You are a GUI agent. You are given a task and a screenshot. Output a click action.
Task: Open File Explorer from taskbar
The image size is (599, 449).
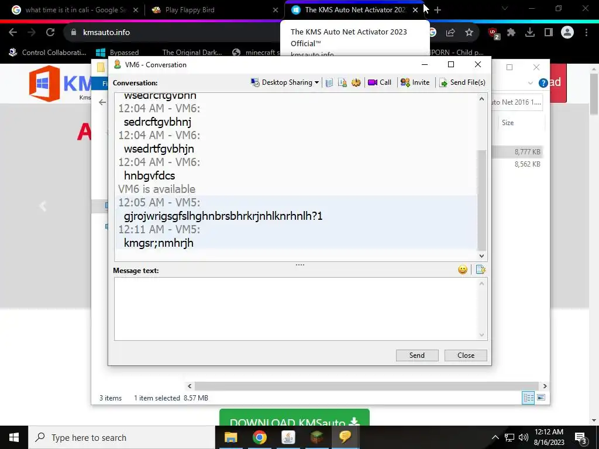tap(230, 437)
